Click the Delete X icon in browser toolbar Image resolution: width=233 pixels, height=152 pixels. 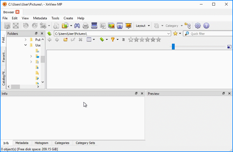[x=80, y=40]
